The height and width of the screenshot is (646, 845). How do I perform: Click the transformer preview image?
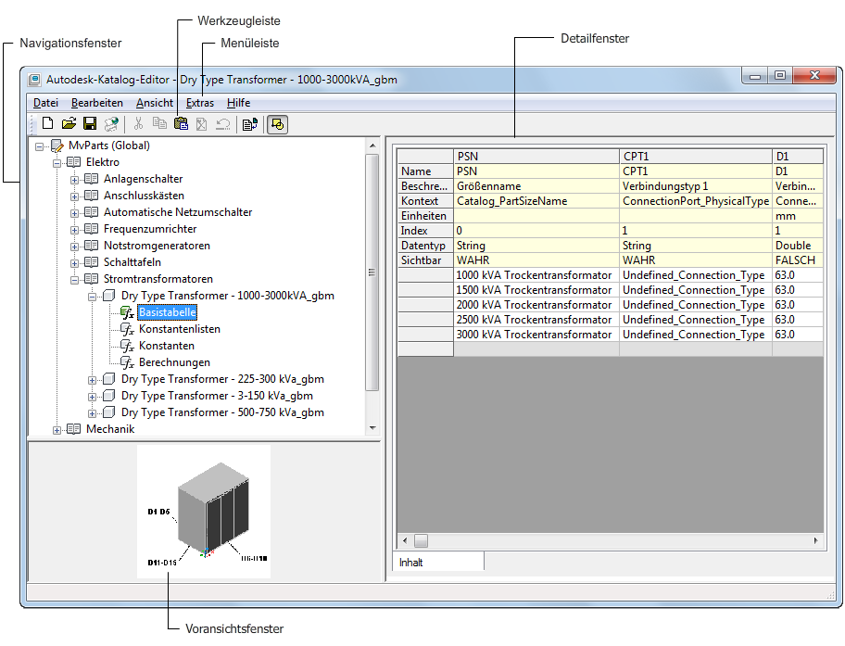204,512
